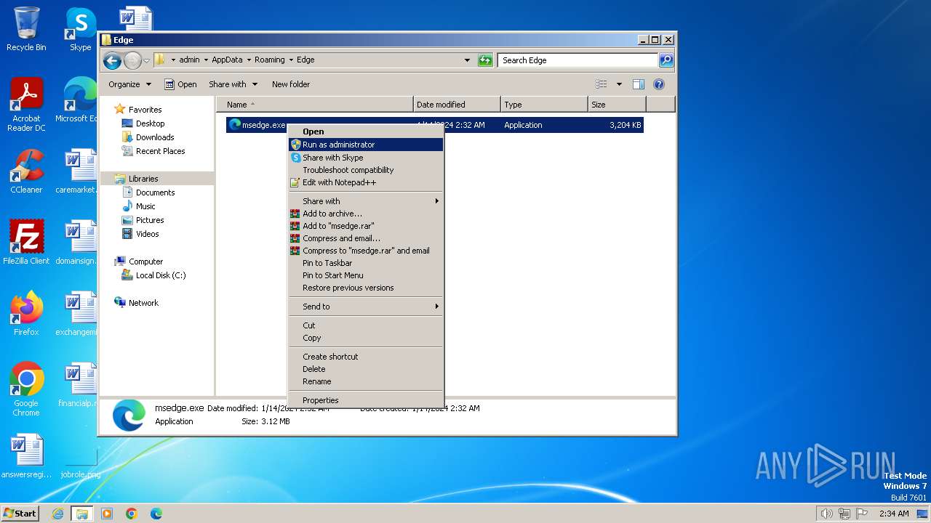Click the change view icon
Image resolution: width=931 pixels, height=523 pixels.
coord(602,84)
